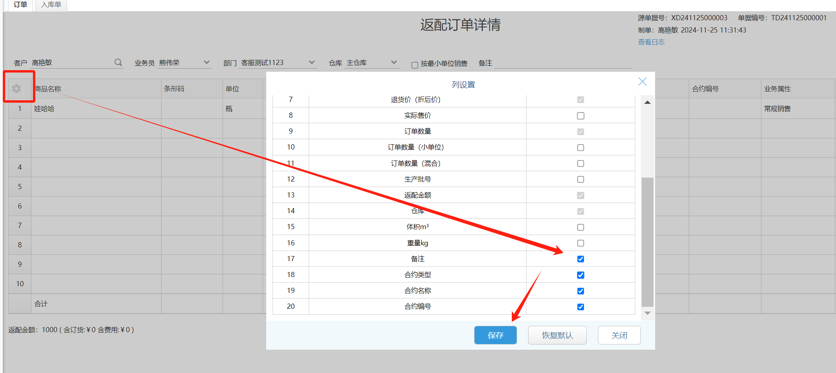Image resolution: width=836 pixels, height=373 pixels.
Task: Click the column settings gear icon
Action: tap(16, 88)
